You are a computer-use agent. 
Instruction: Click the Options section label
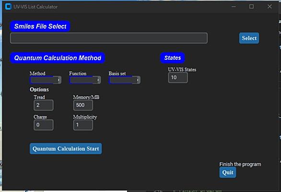(39, 90)
